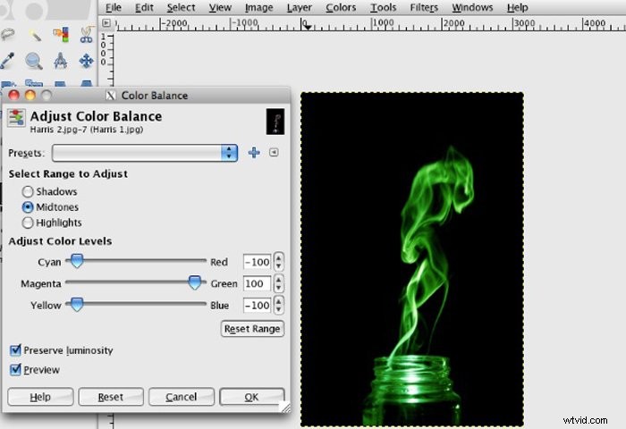Click the 'Select Range to Adjust' label
This screenshot has height=429, width=626.
point(68,174)
